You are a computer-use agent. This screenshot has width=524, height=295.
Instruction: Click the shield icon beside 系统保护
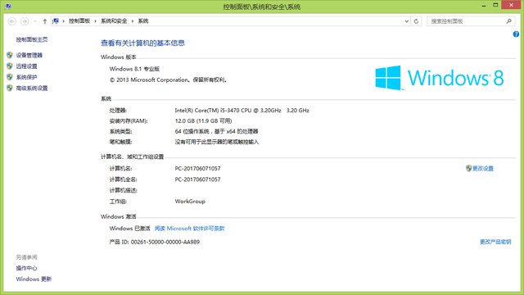pos(10,77)
